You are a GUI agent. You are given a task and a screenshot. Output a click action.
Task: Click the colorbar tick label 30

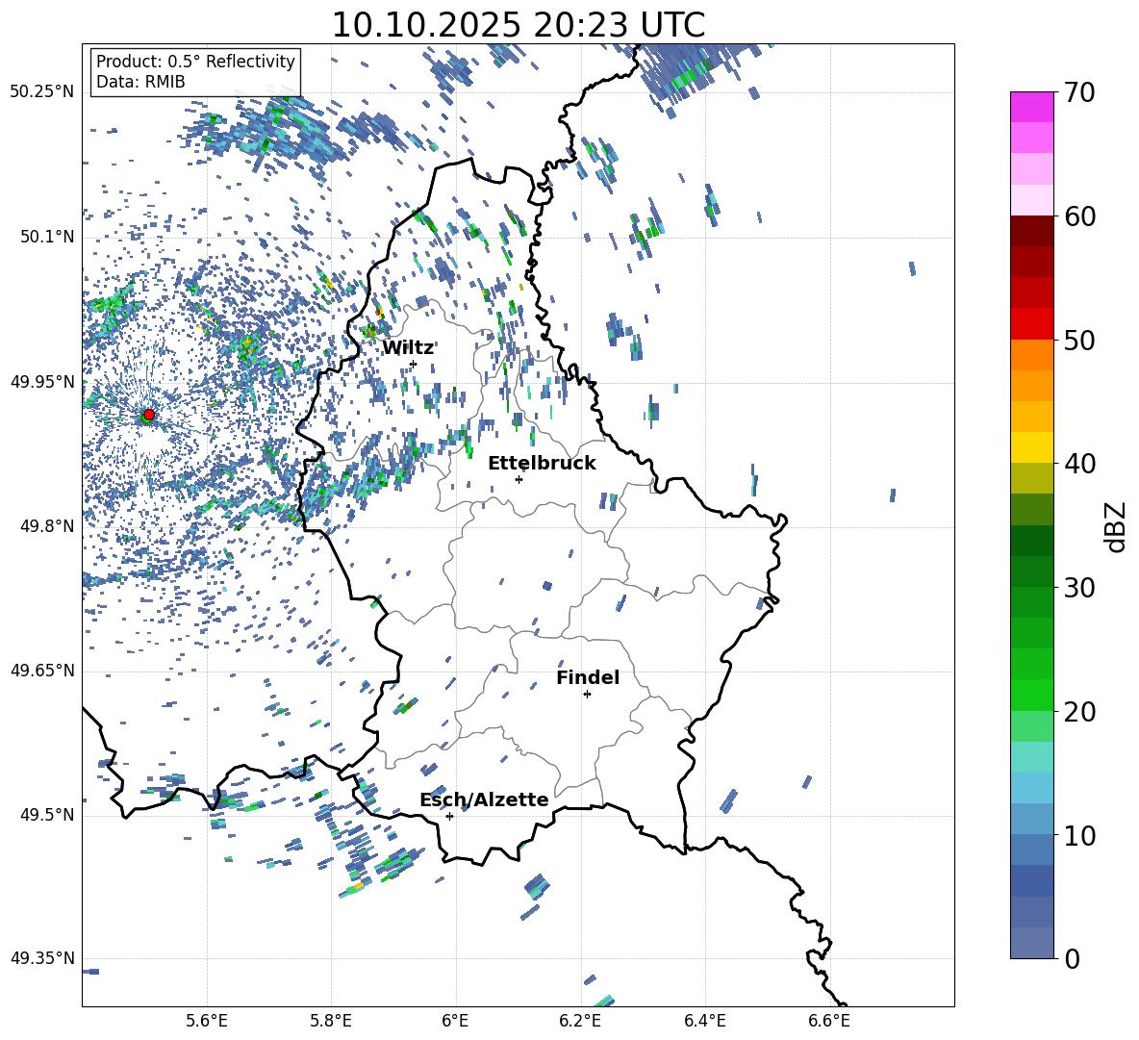pyautogui.click(x=1079, y=588)
